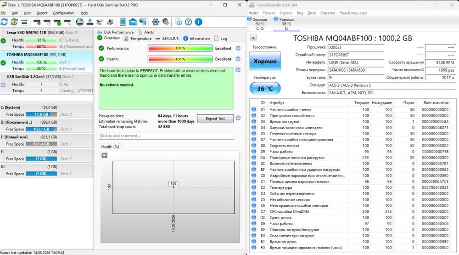Click the disk-with-clock toolbar icon

tap(47, 22)
